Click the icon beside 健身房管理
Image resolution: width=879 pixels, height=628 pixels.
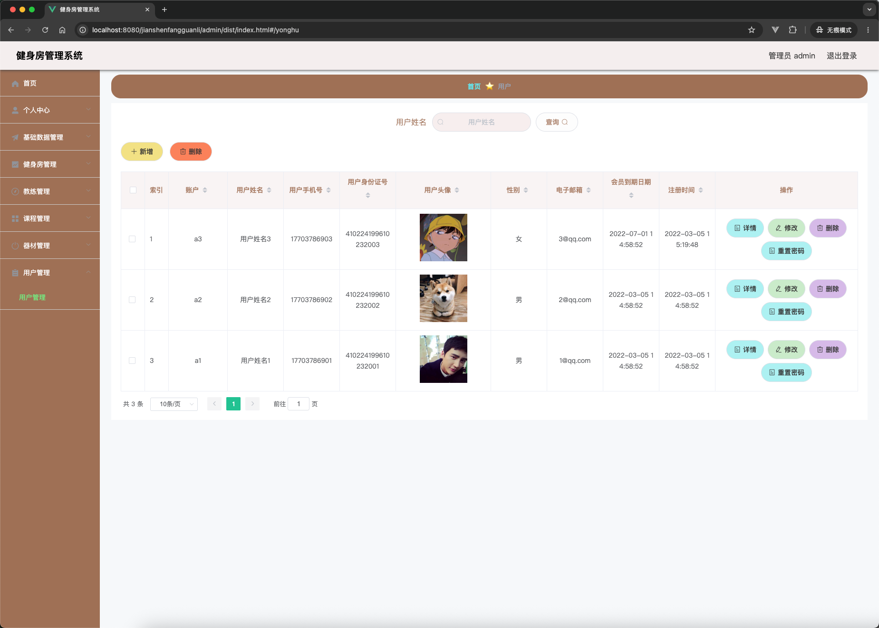point(15,164)
